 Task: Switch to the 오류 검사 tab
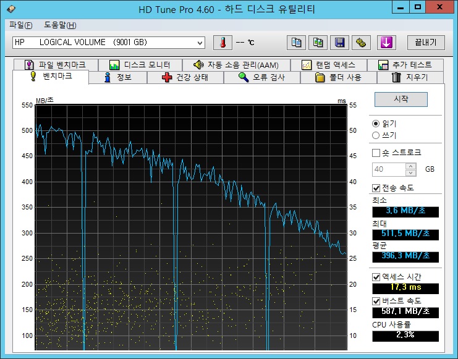click(x=261, y=77)
